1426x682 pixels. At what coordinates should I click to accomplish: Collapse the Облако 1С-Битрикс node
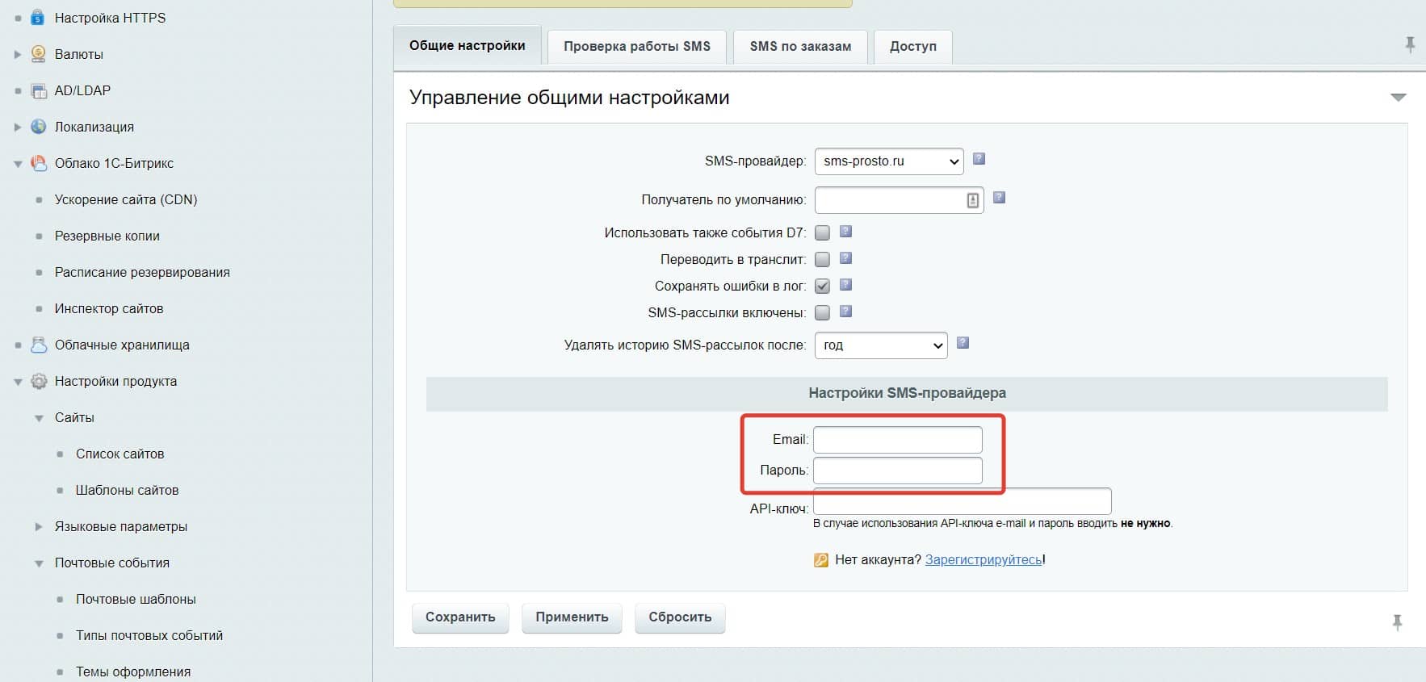point(18,164)
